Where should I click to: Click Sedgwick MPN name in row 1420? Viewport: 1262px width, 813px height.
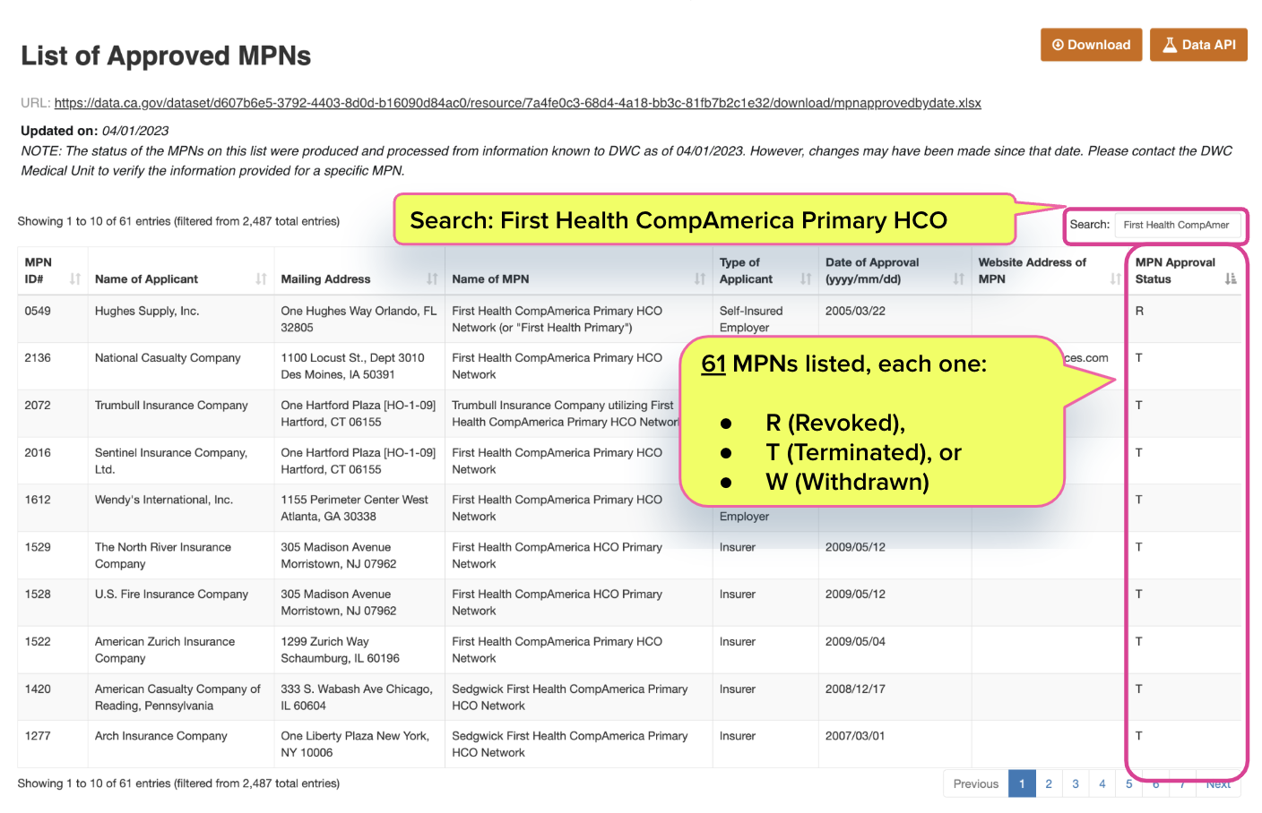tap(578, 697)
